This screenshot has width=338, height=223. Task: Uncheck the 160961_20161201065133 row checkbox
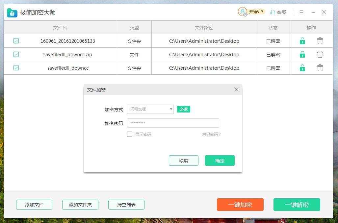click(x=16, y=41)
